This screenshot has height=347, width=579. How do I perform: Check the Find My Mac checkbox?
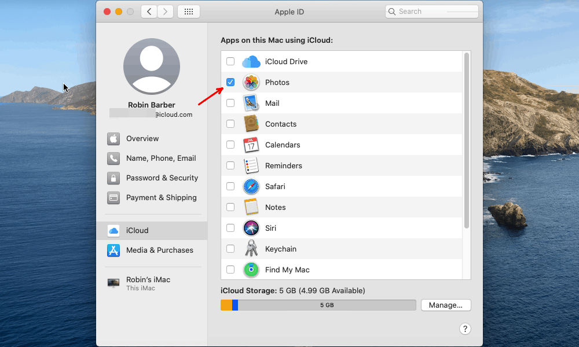click(x=230, y=270)
